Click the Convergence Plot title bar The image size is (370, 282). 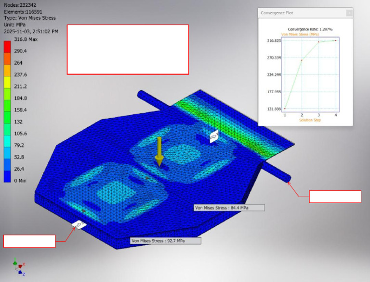(305, 13)
